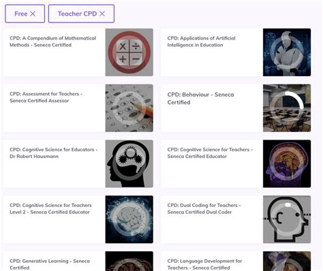Open CPD: Behaviour - Seneca Certified title
The image size is (323, 271).
200,98
